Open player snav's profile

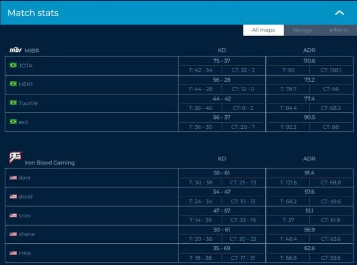point(25,215)
